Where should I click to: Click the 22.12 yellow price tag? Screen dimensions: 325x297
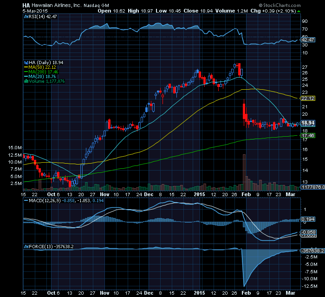pyautogui.click(x=308, y=98)
